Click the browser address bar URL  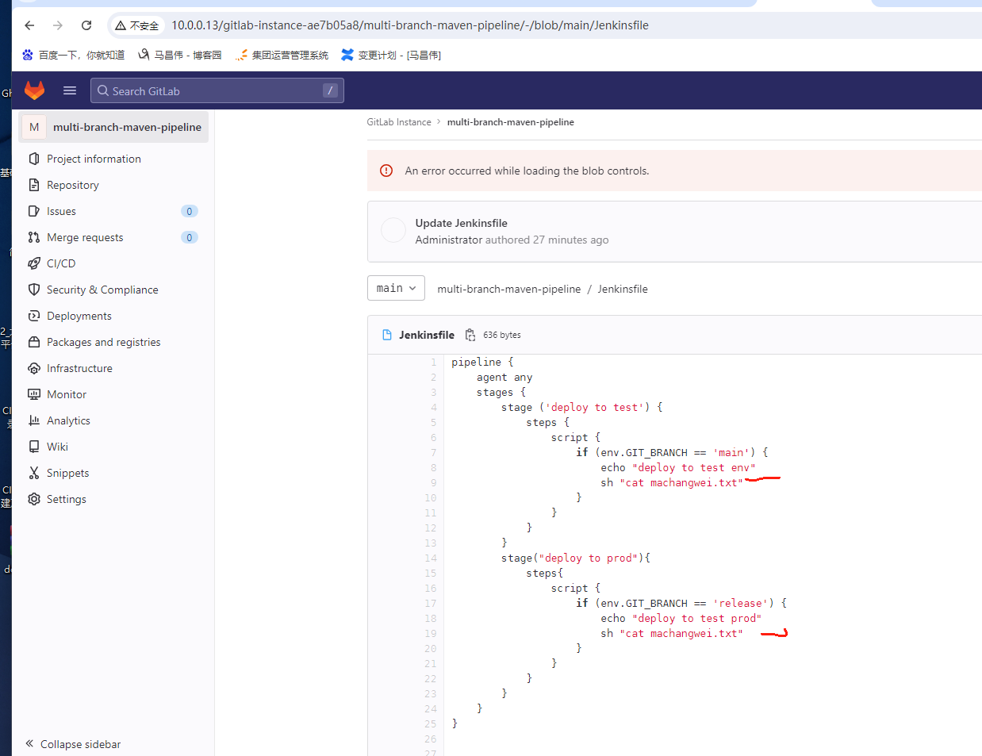tap(410, 25)
